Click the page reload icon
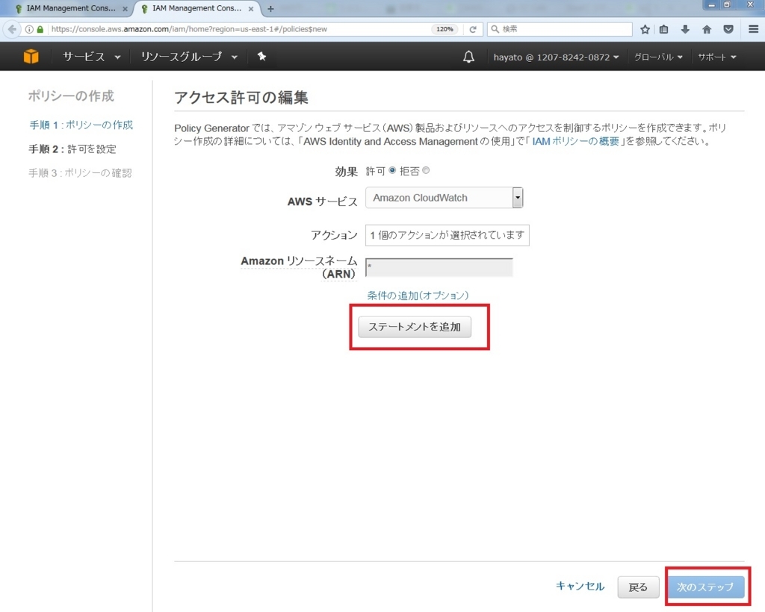Viewport: 765px width, 612px height. [x=473, y=29]
